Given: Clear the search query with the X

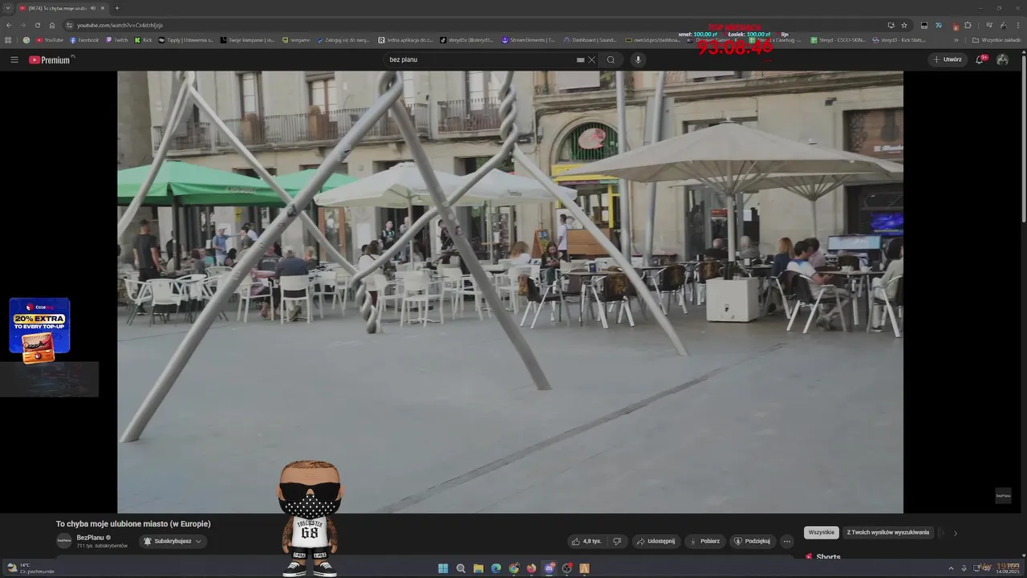Looking at the screenshot, I should [592, 59].
